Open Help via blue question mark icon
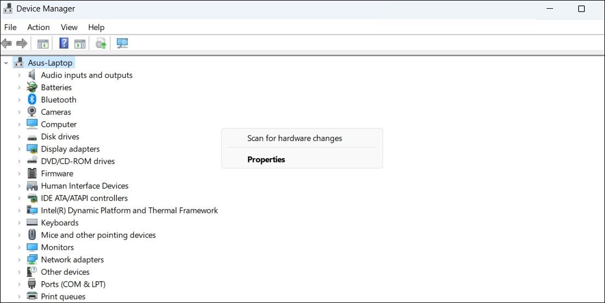Viewport: 605px width, 303px height. point(64,43)
